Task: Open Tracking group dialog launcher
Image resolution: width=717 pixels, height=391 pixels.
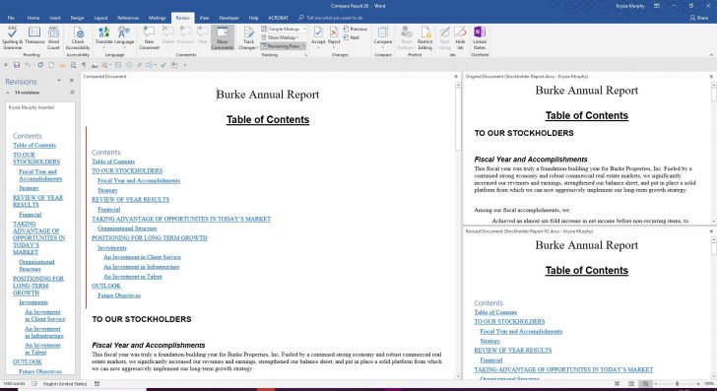Action: 306,55
